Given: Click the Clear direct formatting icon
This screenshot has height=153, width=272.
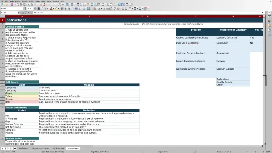Looking at the screenshot, I should click(x=44, y=5).
